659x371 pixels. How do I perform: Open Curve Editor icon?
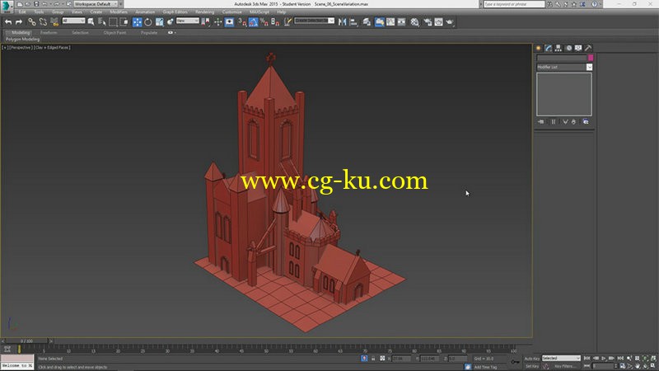click(390, 22)
